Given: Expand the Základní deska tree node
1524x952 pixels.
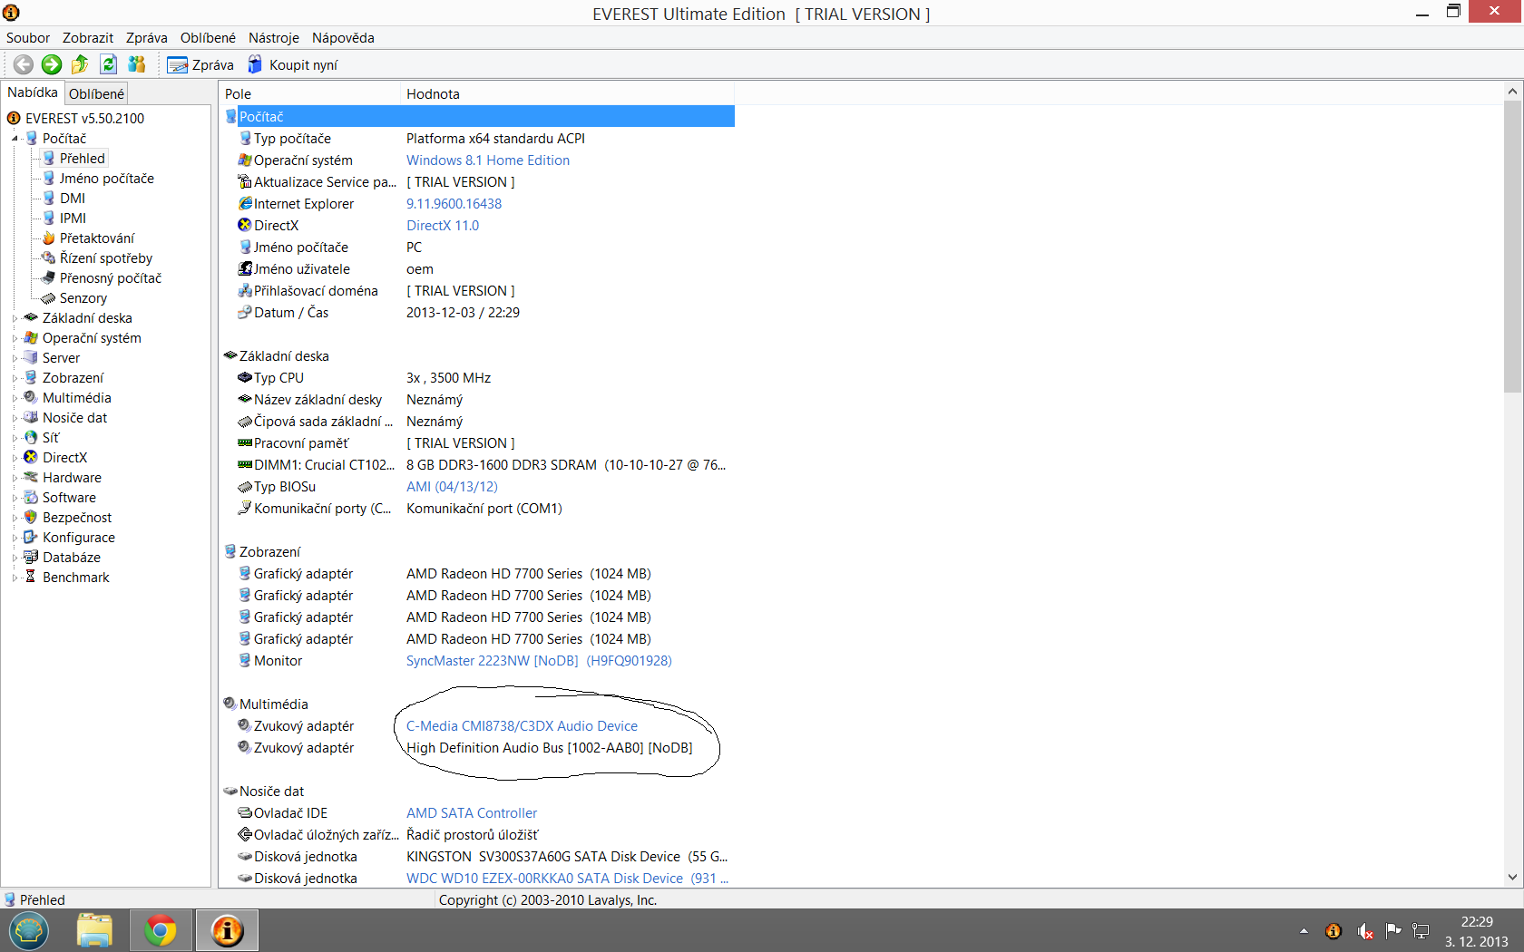Looking at the screenshot, I should [15, 318].
